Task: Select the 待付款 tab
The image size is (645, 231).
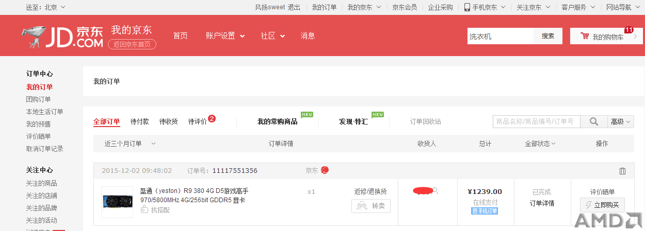Action: tap(139, 121)
